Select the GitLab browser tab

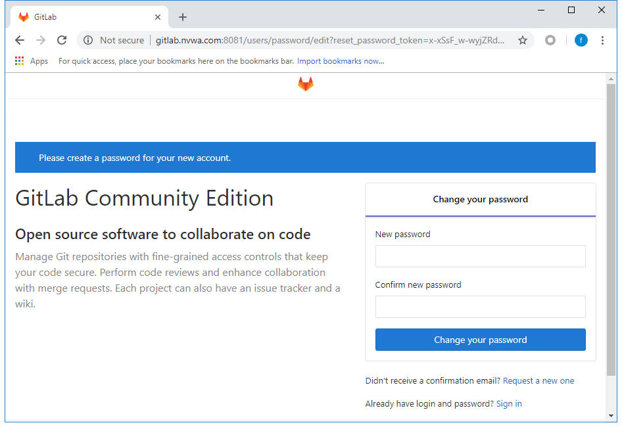click(90, 17)
